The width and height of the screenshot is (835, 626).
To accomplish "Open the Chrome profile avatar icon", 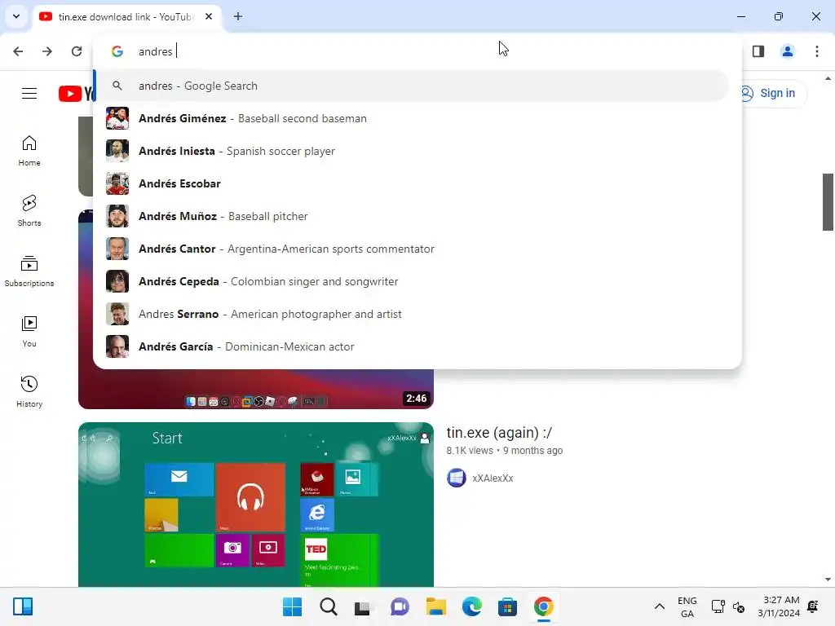I will coord(788,51).
